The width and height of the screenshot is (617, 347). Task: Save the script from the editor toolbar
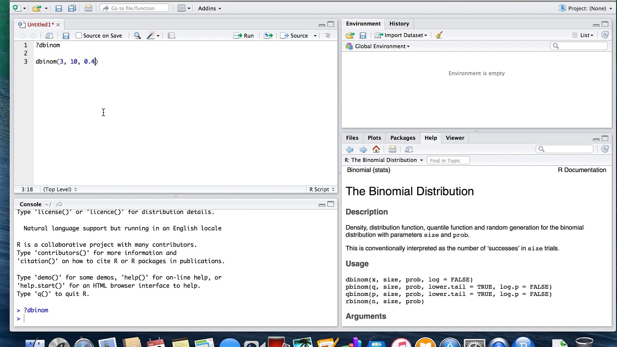pyautogui.click(x=66, y=36)
